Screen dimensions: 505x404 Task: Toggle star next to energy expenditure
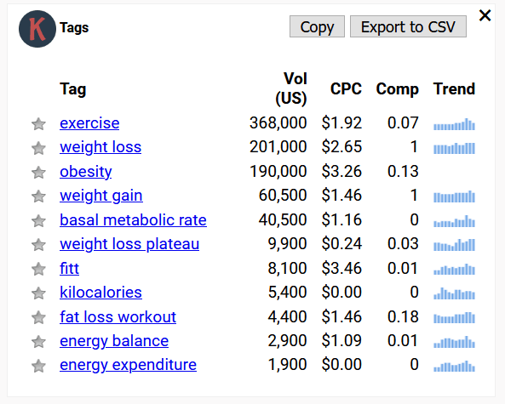click(x=38, y=366)
